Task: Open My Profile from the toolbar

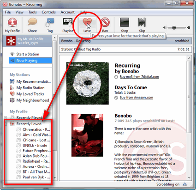Action: pyautogui.click(x=12, y=25)
